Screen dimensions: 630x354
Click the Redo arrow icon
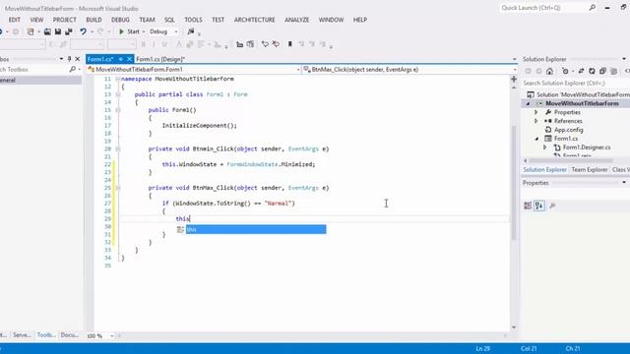[100, 31]
